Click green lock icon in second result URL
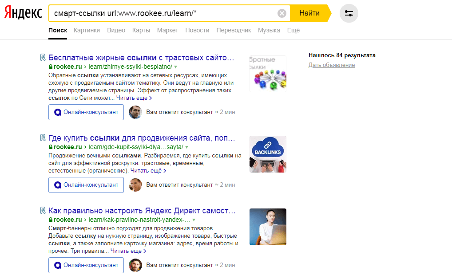This screenshot has width=452, height=275. click(51, 147)
